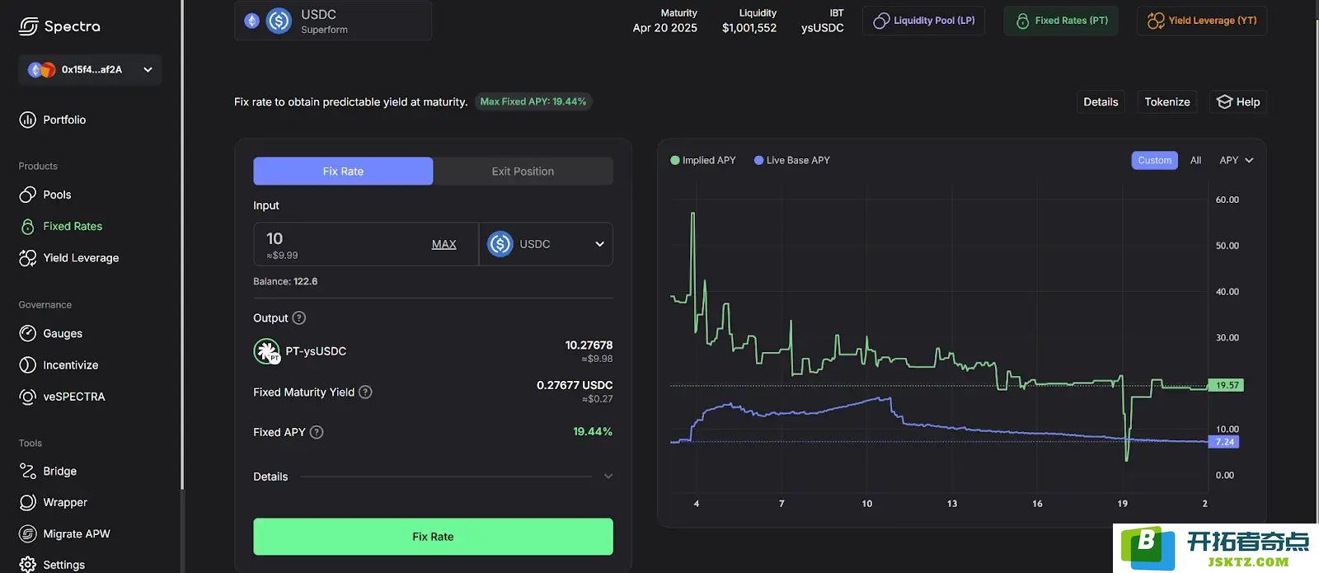
Task: Click the Balance: 122.6 text
Action: 285,281
